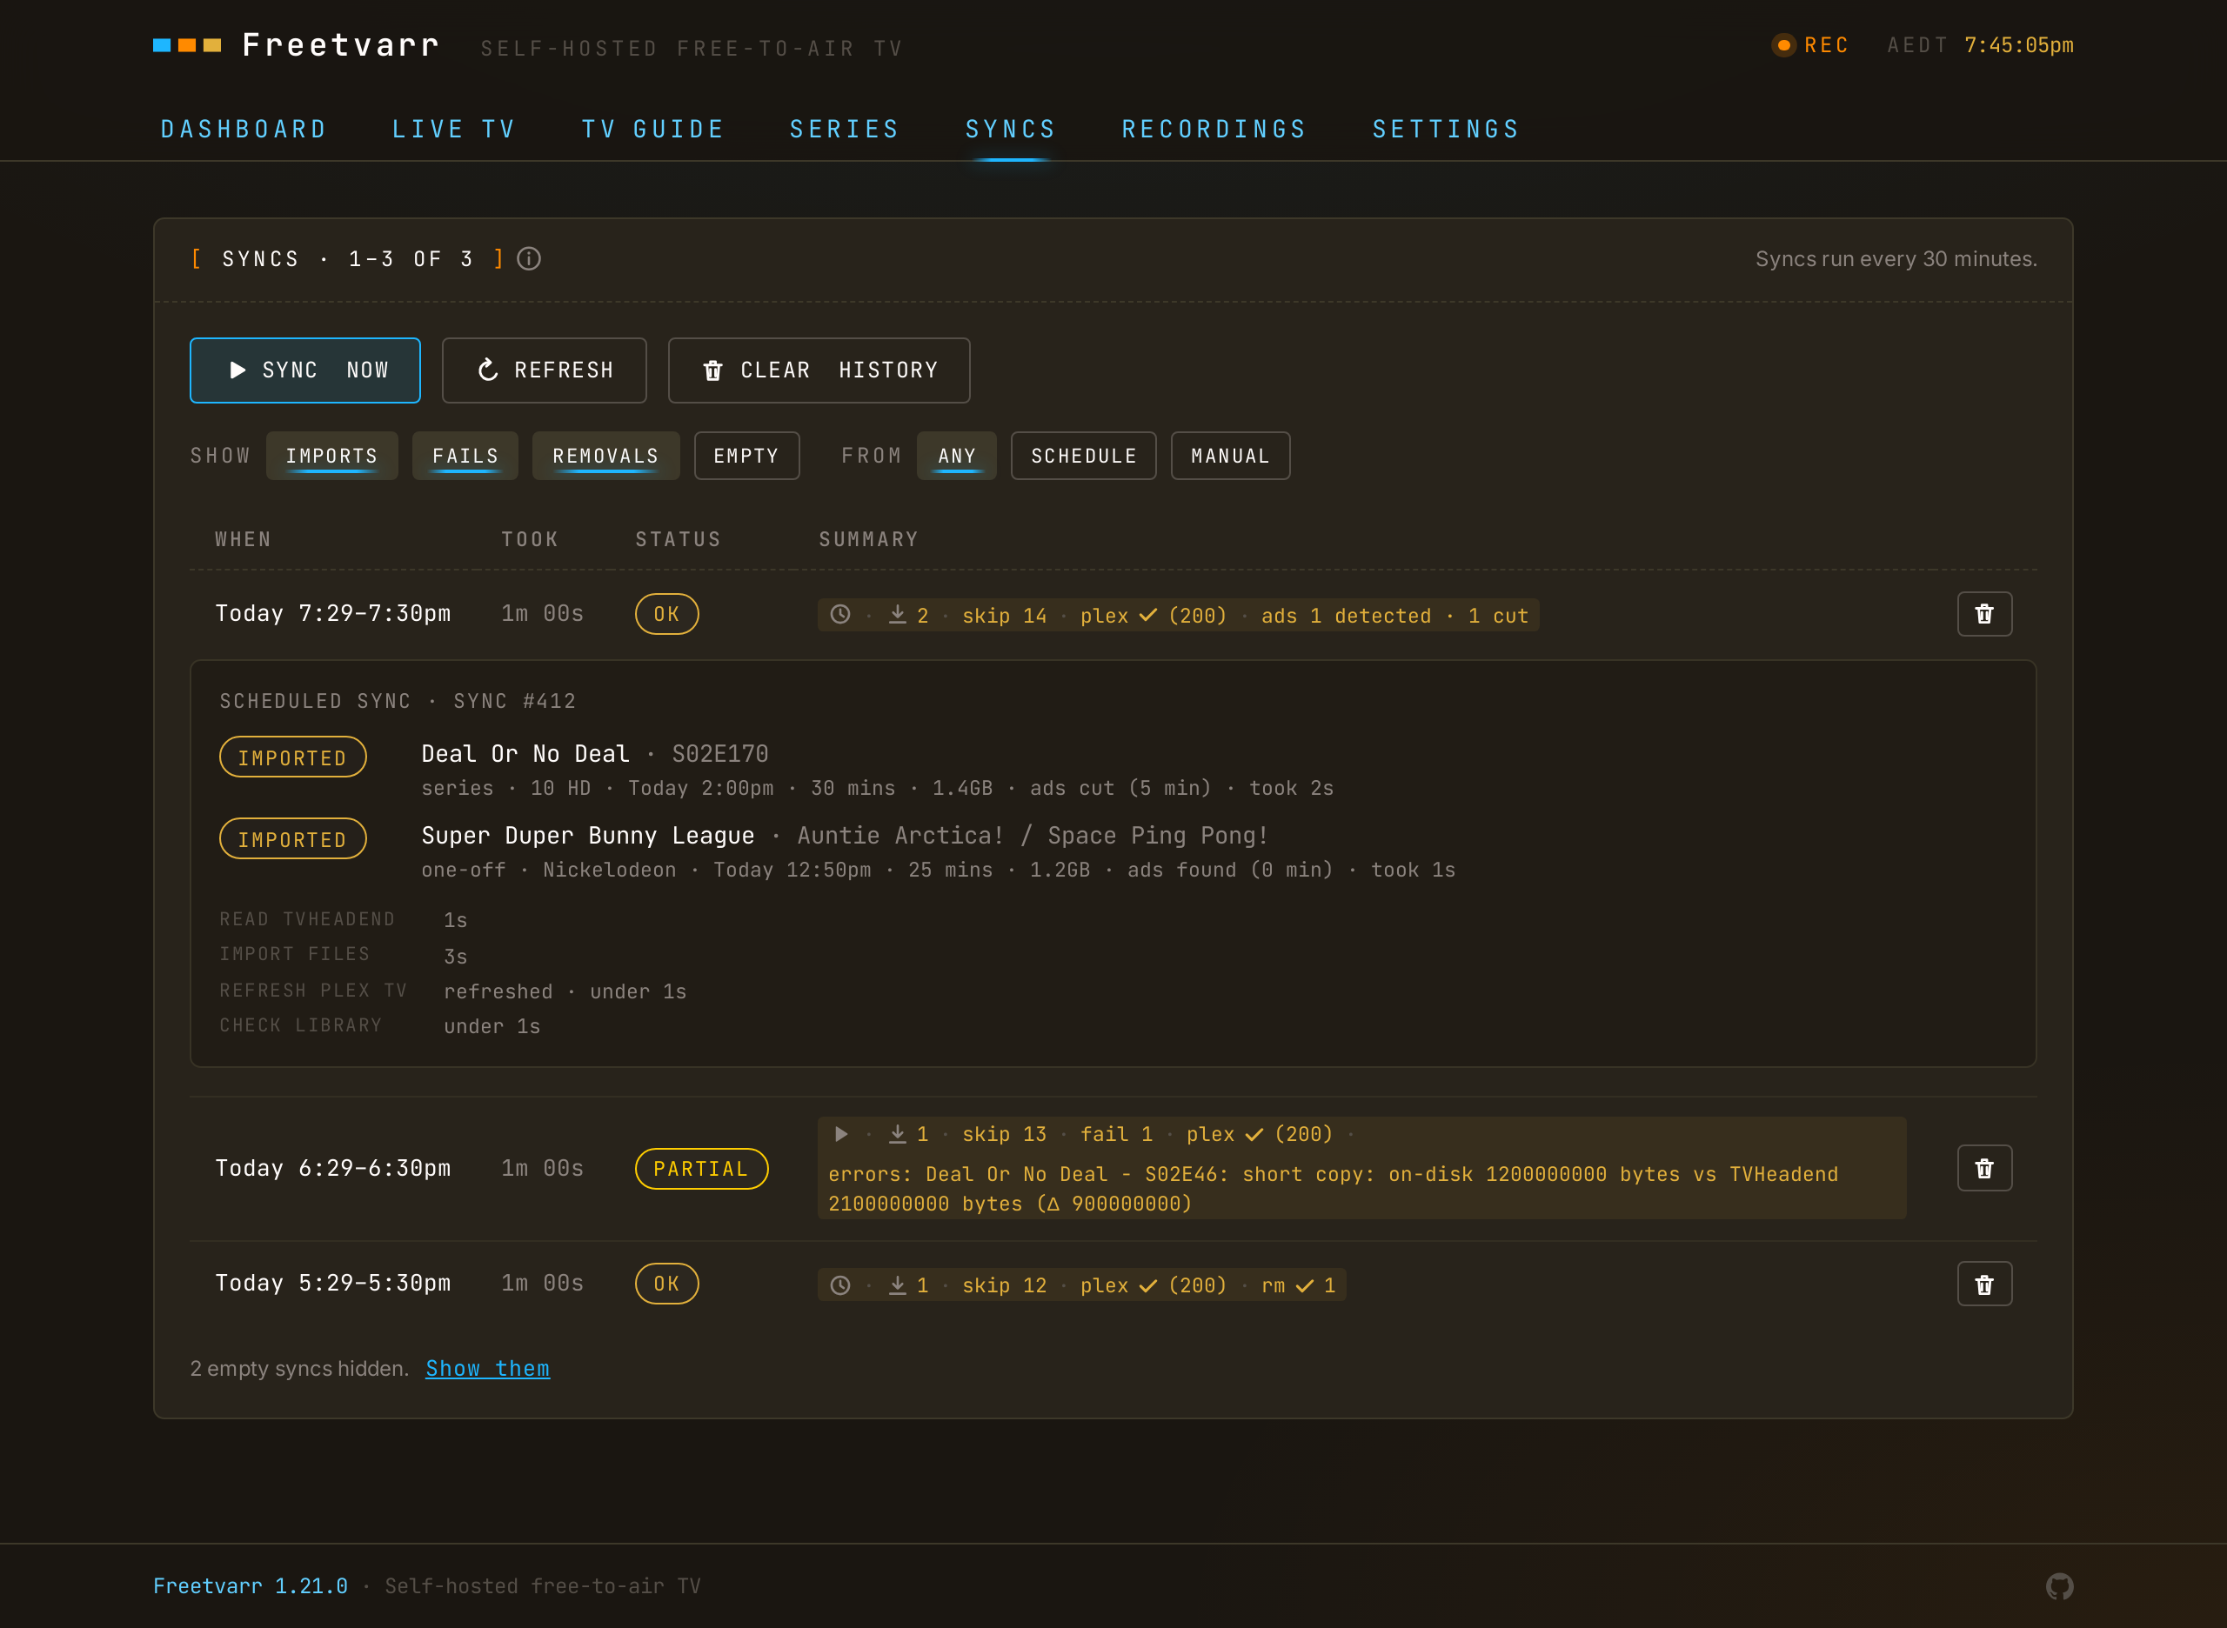Open the Recordings tab
2227x1628 pixels.
1214,129
